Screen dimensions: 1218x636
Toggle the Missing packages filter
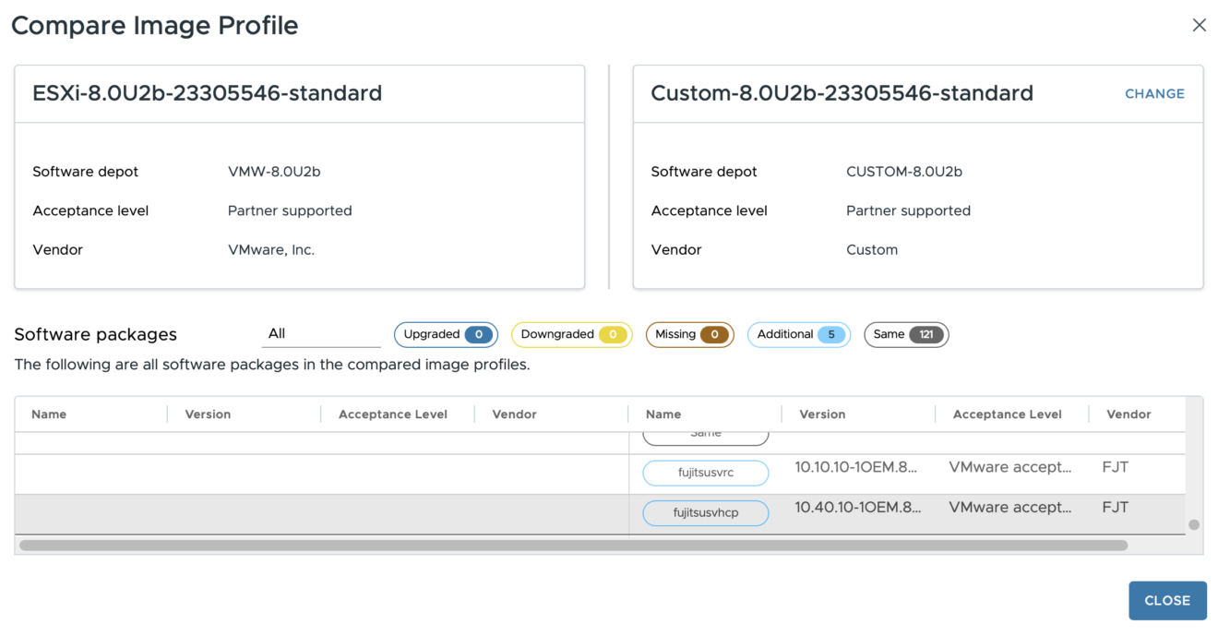(x=689, y=334)
